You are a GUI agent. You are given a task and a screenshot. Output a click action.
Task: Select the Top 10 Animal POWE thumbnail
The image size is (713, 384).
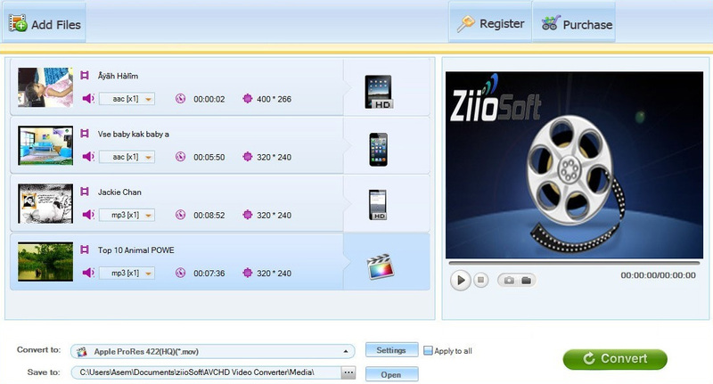(x=45, y=261)
